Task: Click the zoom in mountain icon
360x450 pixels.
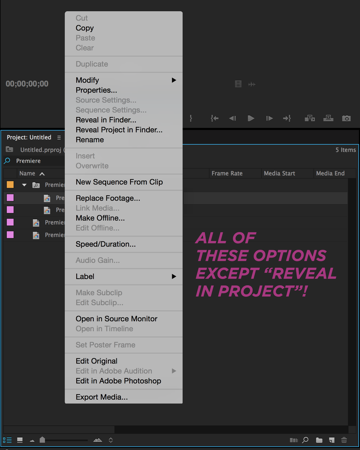Action: [x=98, y=440]
